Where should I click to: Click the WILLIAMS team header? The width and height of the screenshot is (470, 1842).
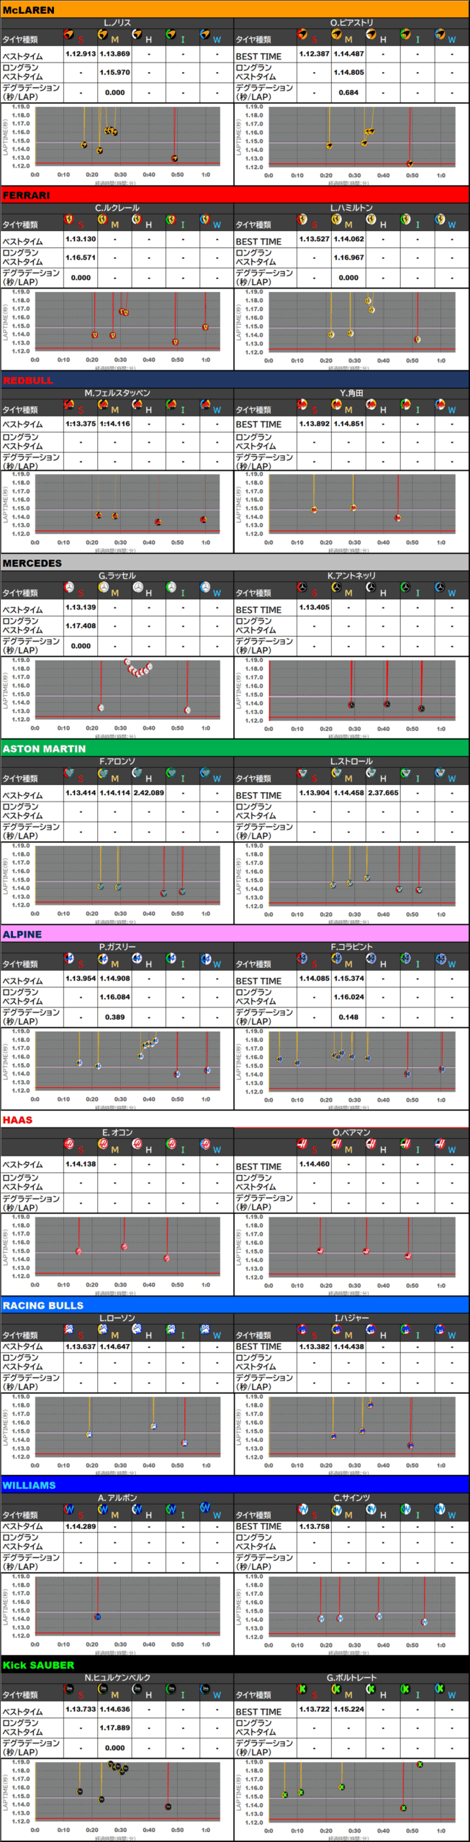tap(235, 1485)
